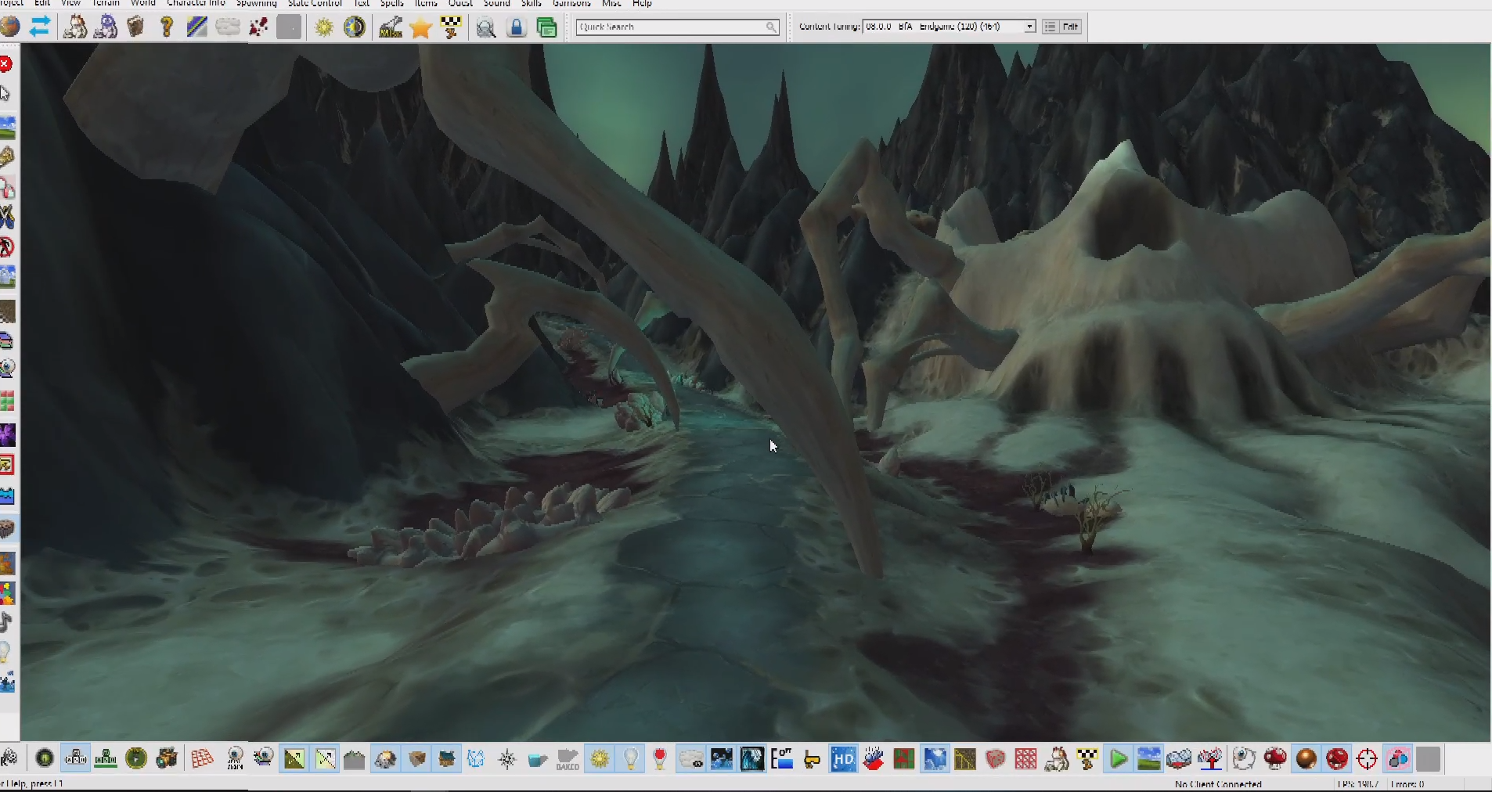
Task: Click the green stacked windows icon
Action: (x=547, y=27)
